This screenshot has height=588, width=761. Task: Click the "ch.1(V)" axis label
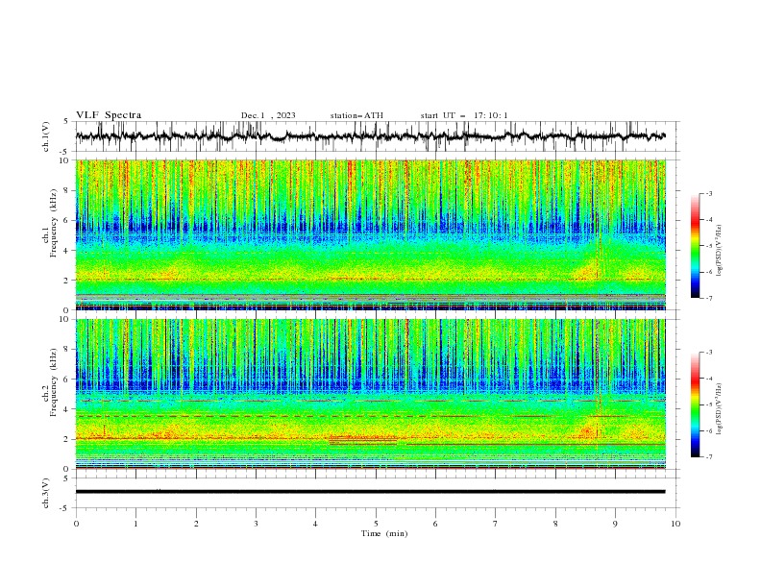[46, 136]
